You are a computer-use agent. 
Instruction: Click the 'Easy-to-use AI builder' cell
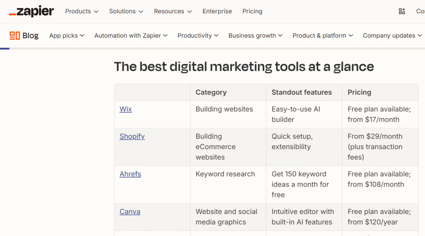pos(304,114)
